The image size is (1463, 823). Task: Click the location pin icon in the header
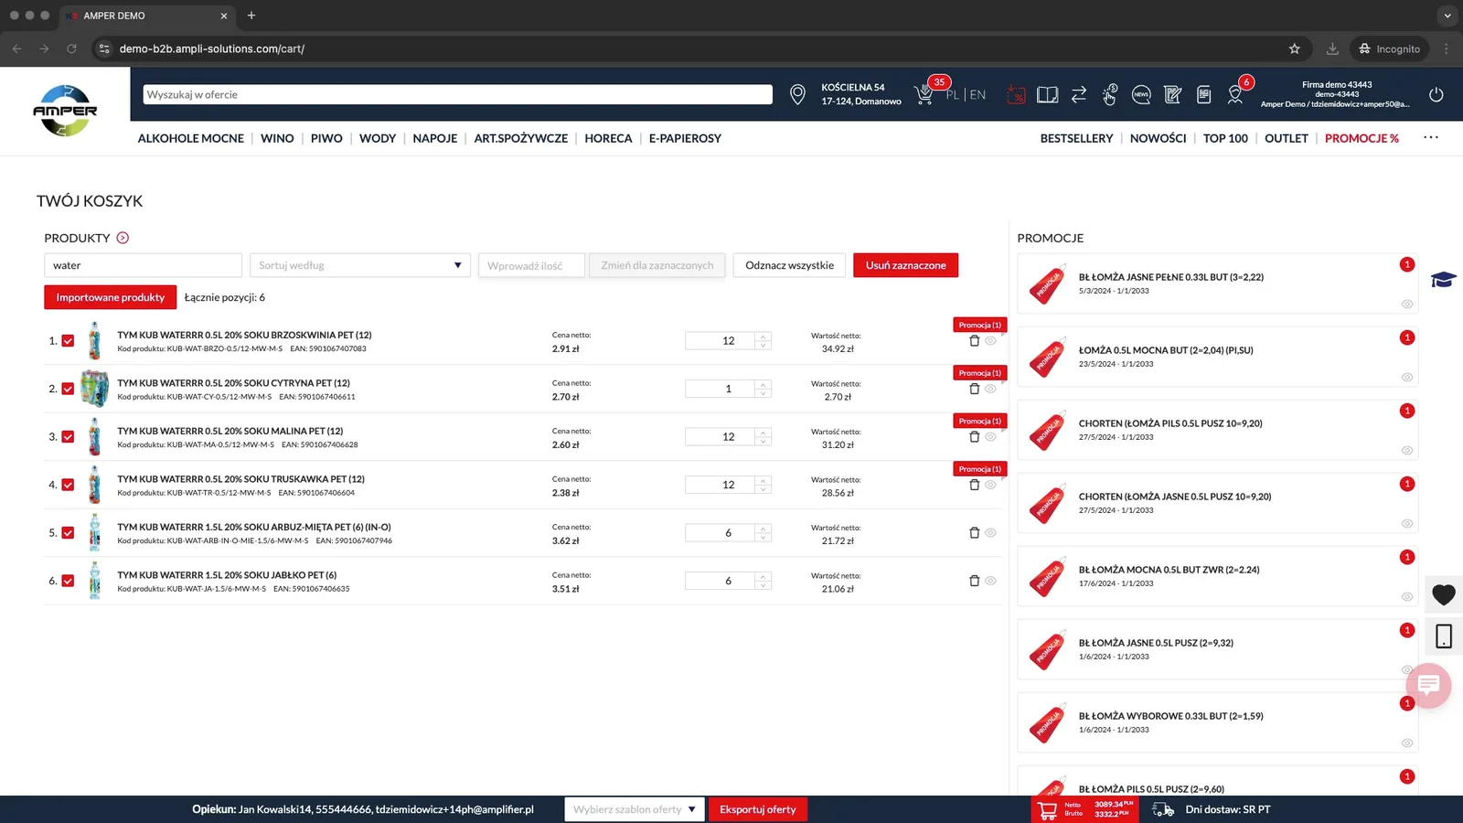click(x=797, y=94)
